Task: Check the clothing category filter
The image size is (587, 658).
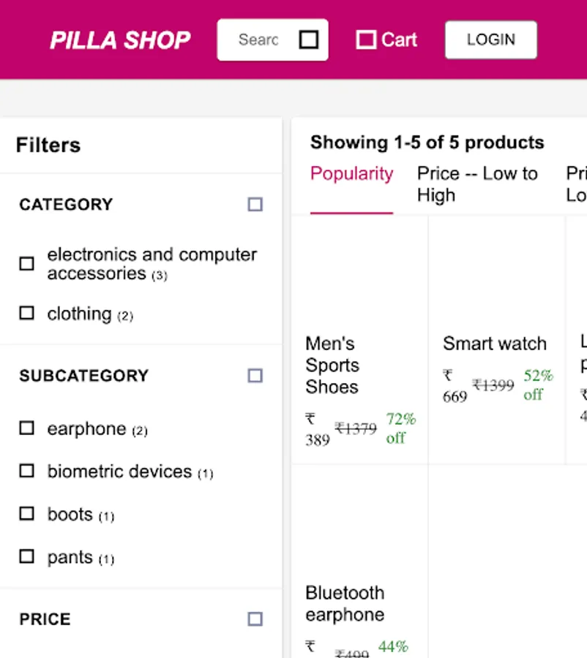Action: 27,314
